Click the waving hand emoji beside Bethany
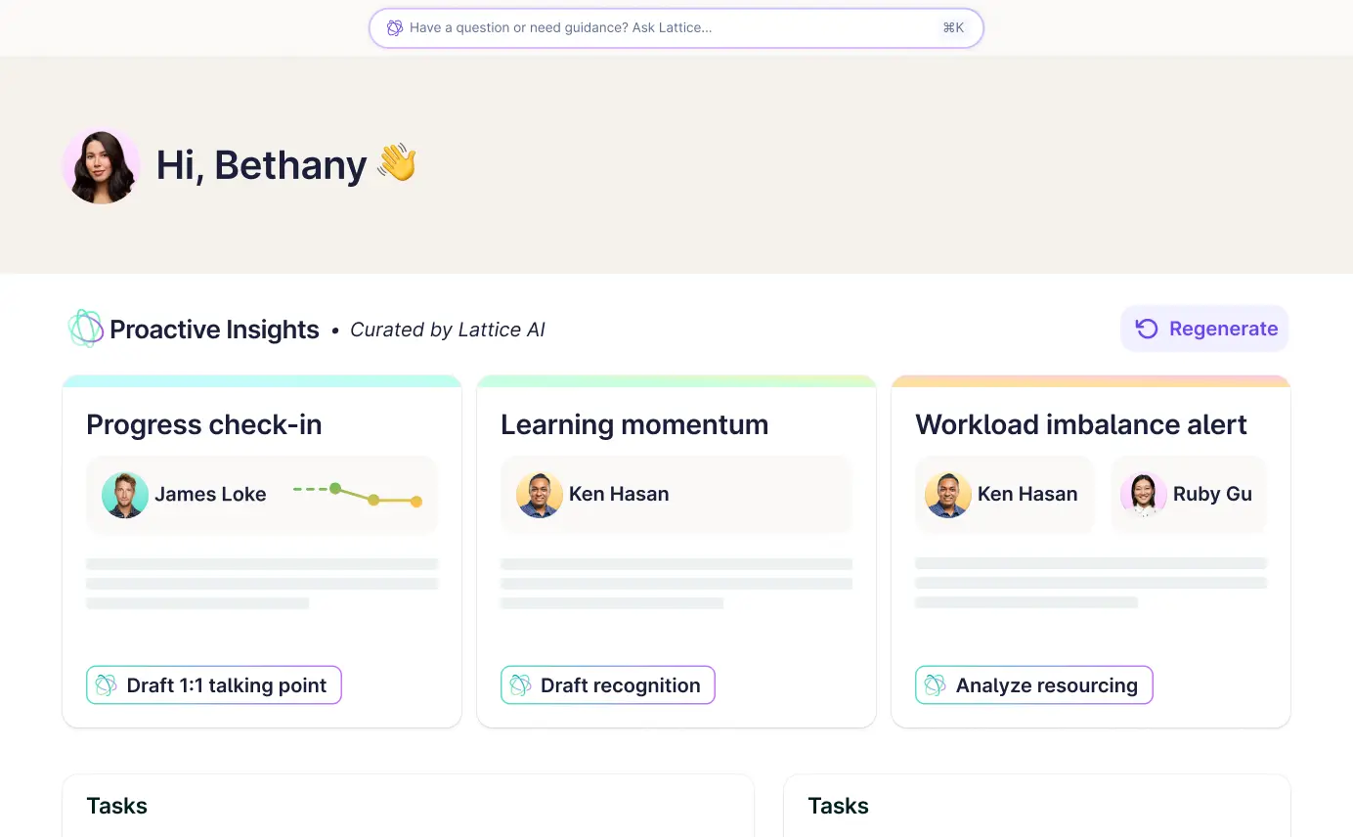The image size is (1353, 837). (397, 163)
